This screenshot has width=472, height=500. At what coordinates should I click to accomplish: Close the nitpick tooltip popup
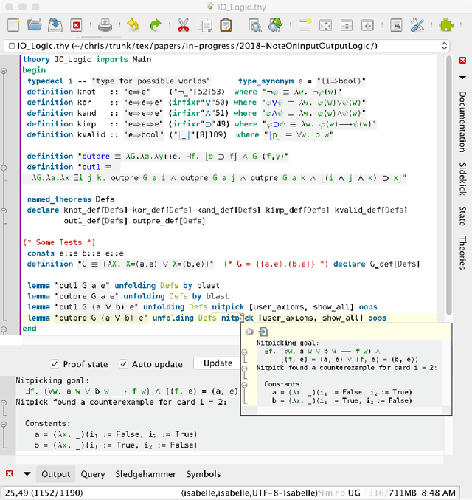click(250, 332)
